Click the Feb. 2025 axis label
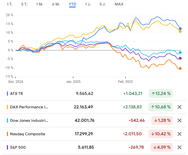The image size is (188, 155). (x=126, y=82)
